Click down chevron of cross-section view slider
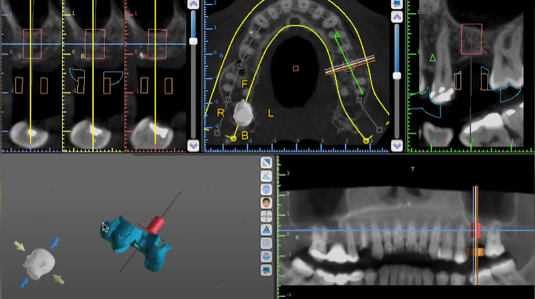 pyautogui.click(x=193, y=145)
